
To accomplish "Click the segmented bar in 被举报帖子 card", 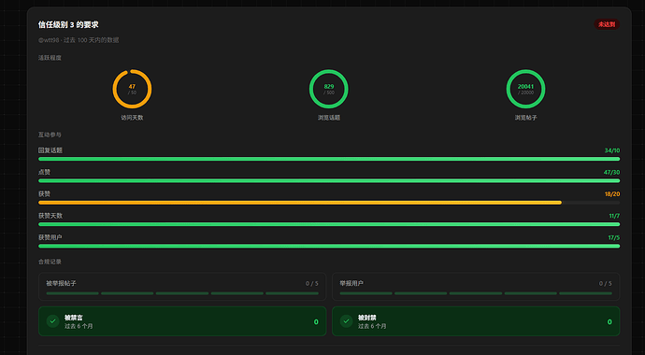I will 182,293.
